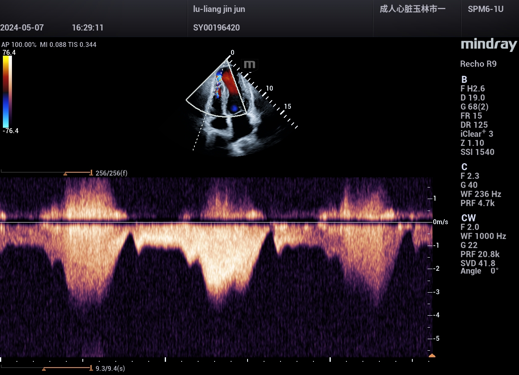
Task: Click the 256/256(f) frame counter
Action: point(111,173)
